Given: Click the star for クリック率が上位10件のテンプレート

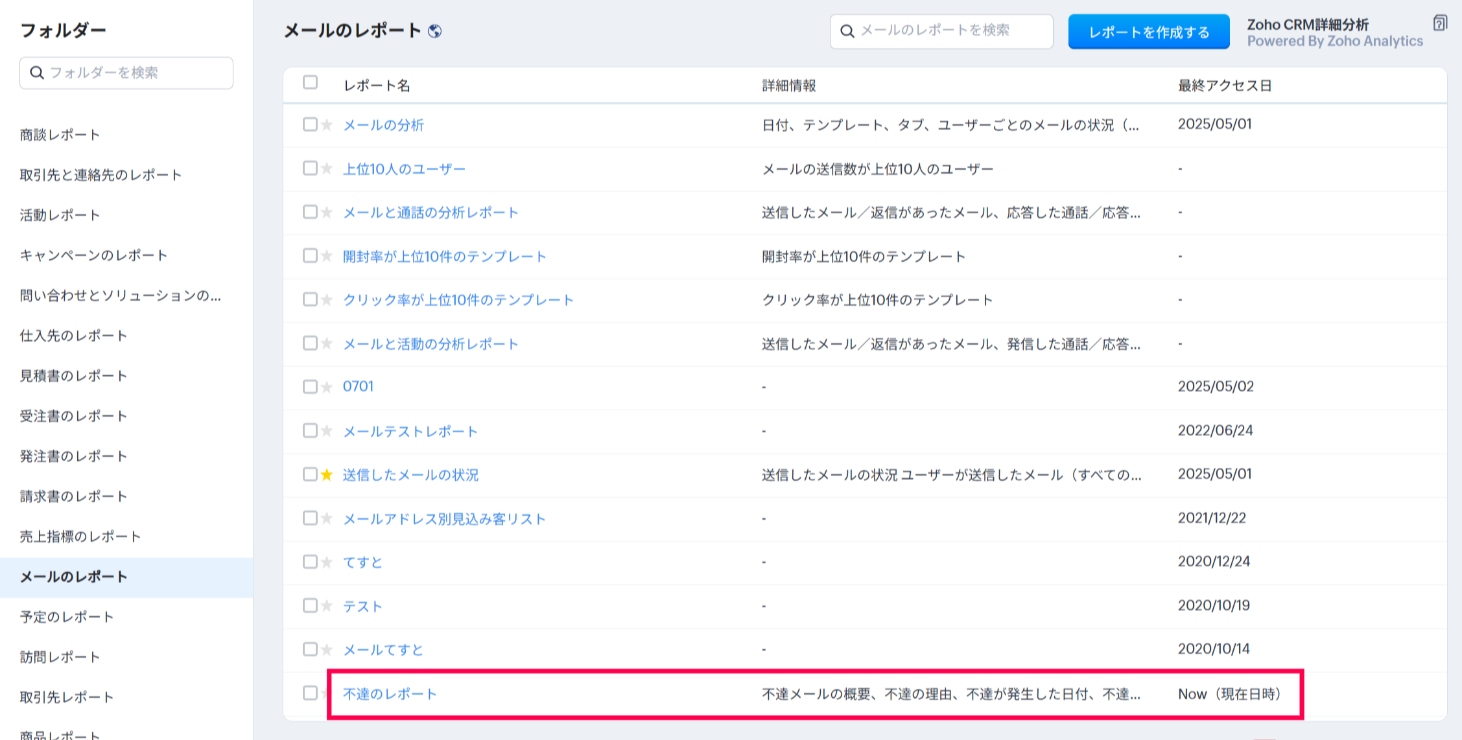Looking at the screenshot, I should click(x=327, y=300).
